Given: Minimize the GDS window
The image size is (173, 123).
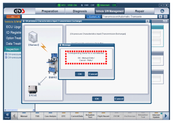Looking at the screenshot, I should (x=161, y=5).
